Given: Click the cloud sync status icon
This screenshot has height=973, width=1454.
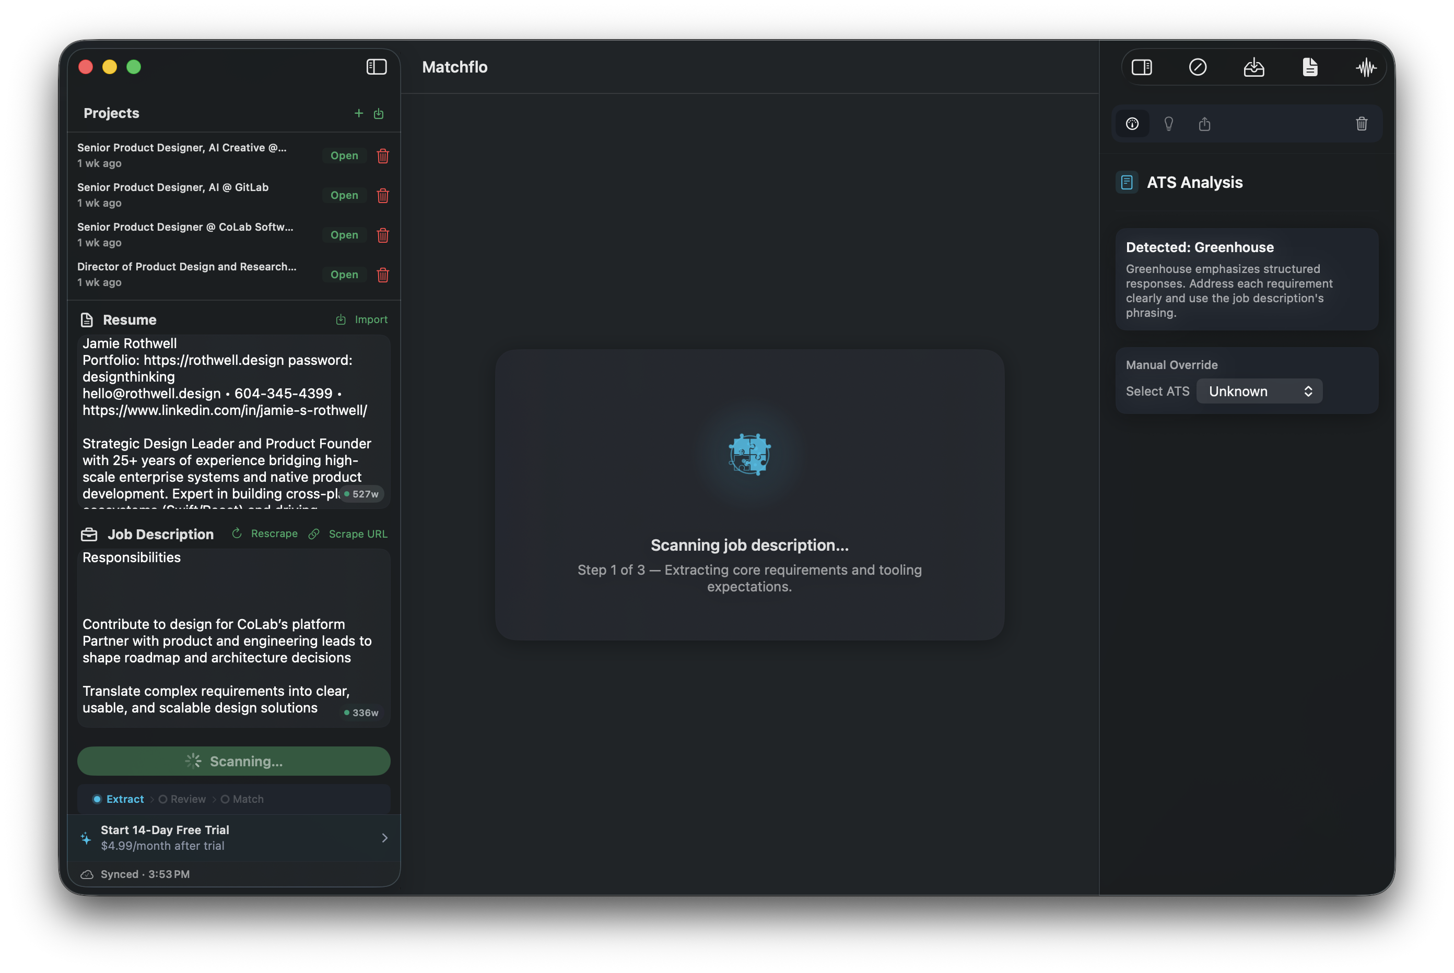Looking at the screenshot, I should (x=87, y=874).
